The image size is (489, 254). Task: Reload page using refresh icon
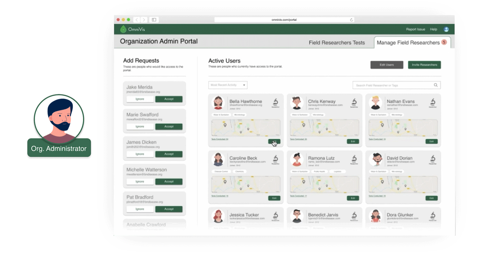tap(351, 20)
